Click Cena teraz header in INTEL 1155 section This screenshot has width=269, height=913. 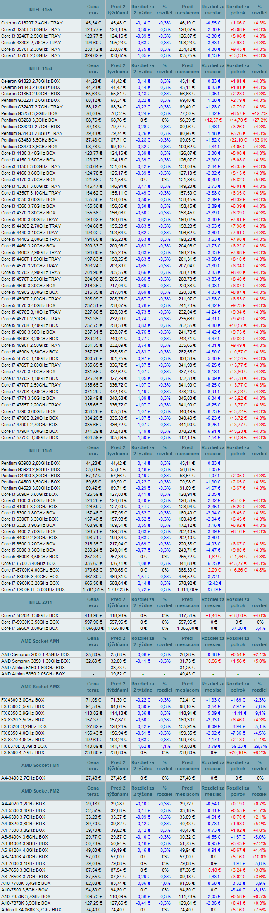[x=93, y=10]
